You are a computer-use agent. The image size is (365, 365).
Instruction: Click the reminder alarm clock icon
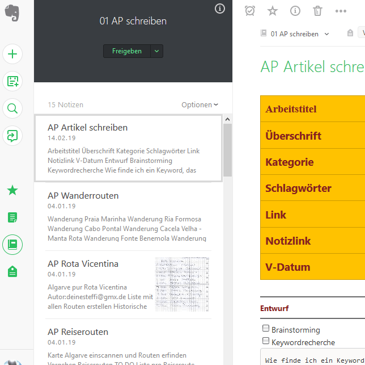coord(250,10)
